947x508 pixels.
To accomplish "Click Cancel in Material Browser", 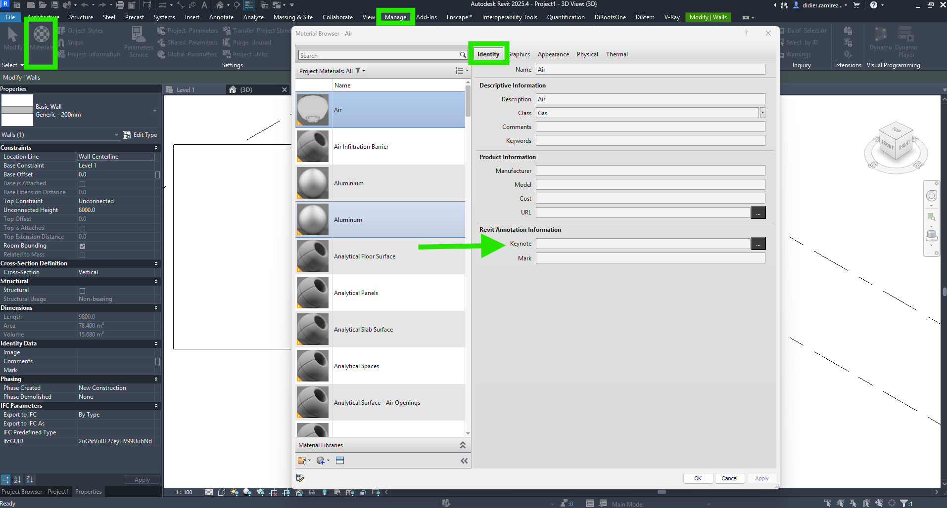I will click(x=729, y=478).
